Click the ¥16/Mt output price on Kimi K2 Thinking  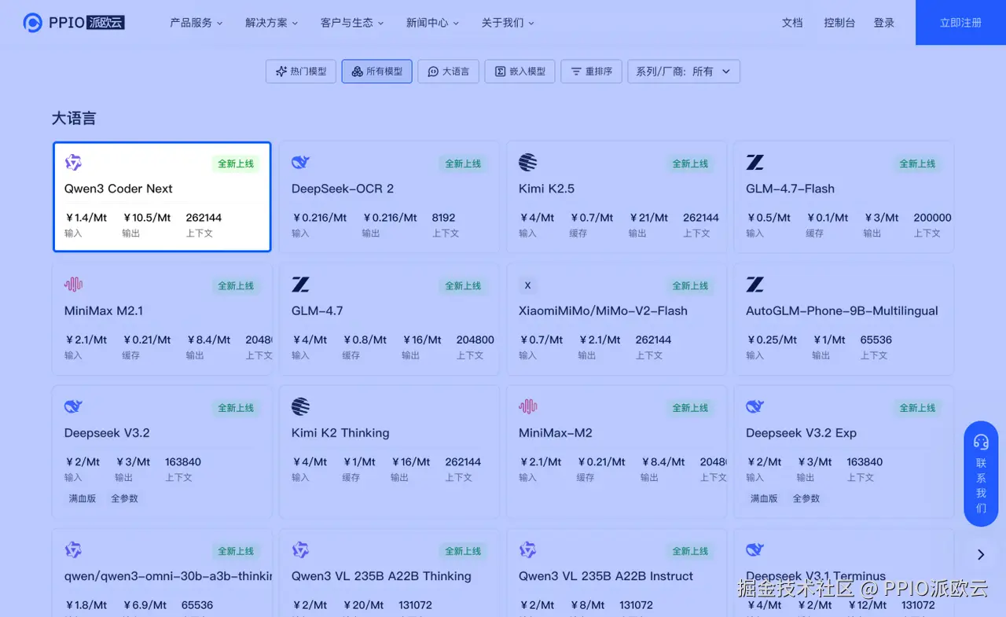(409, 462)
